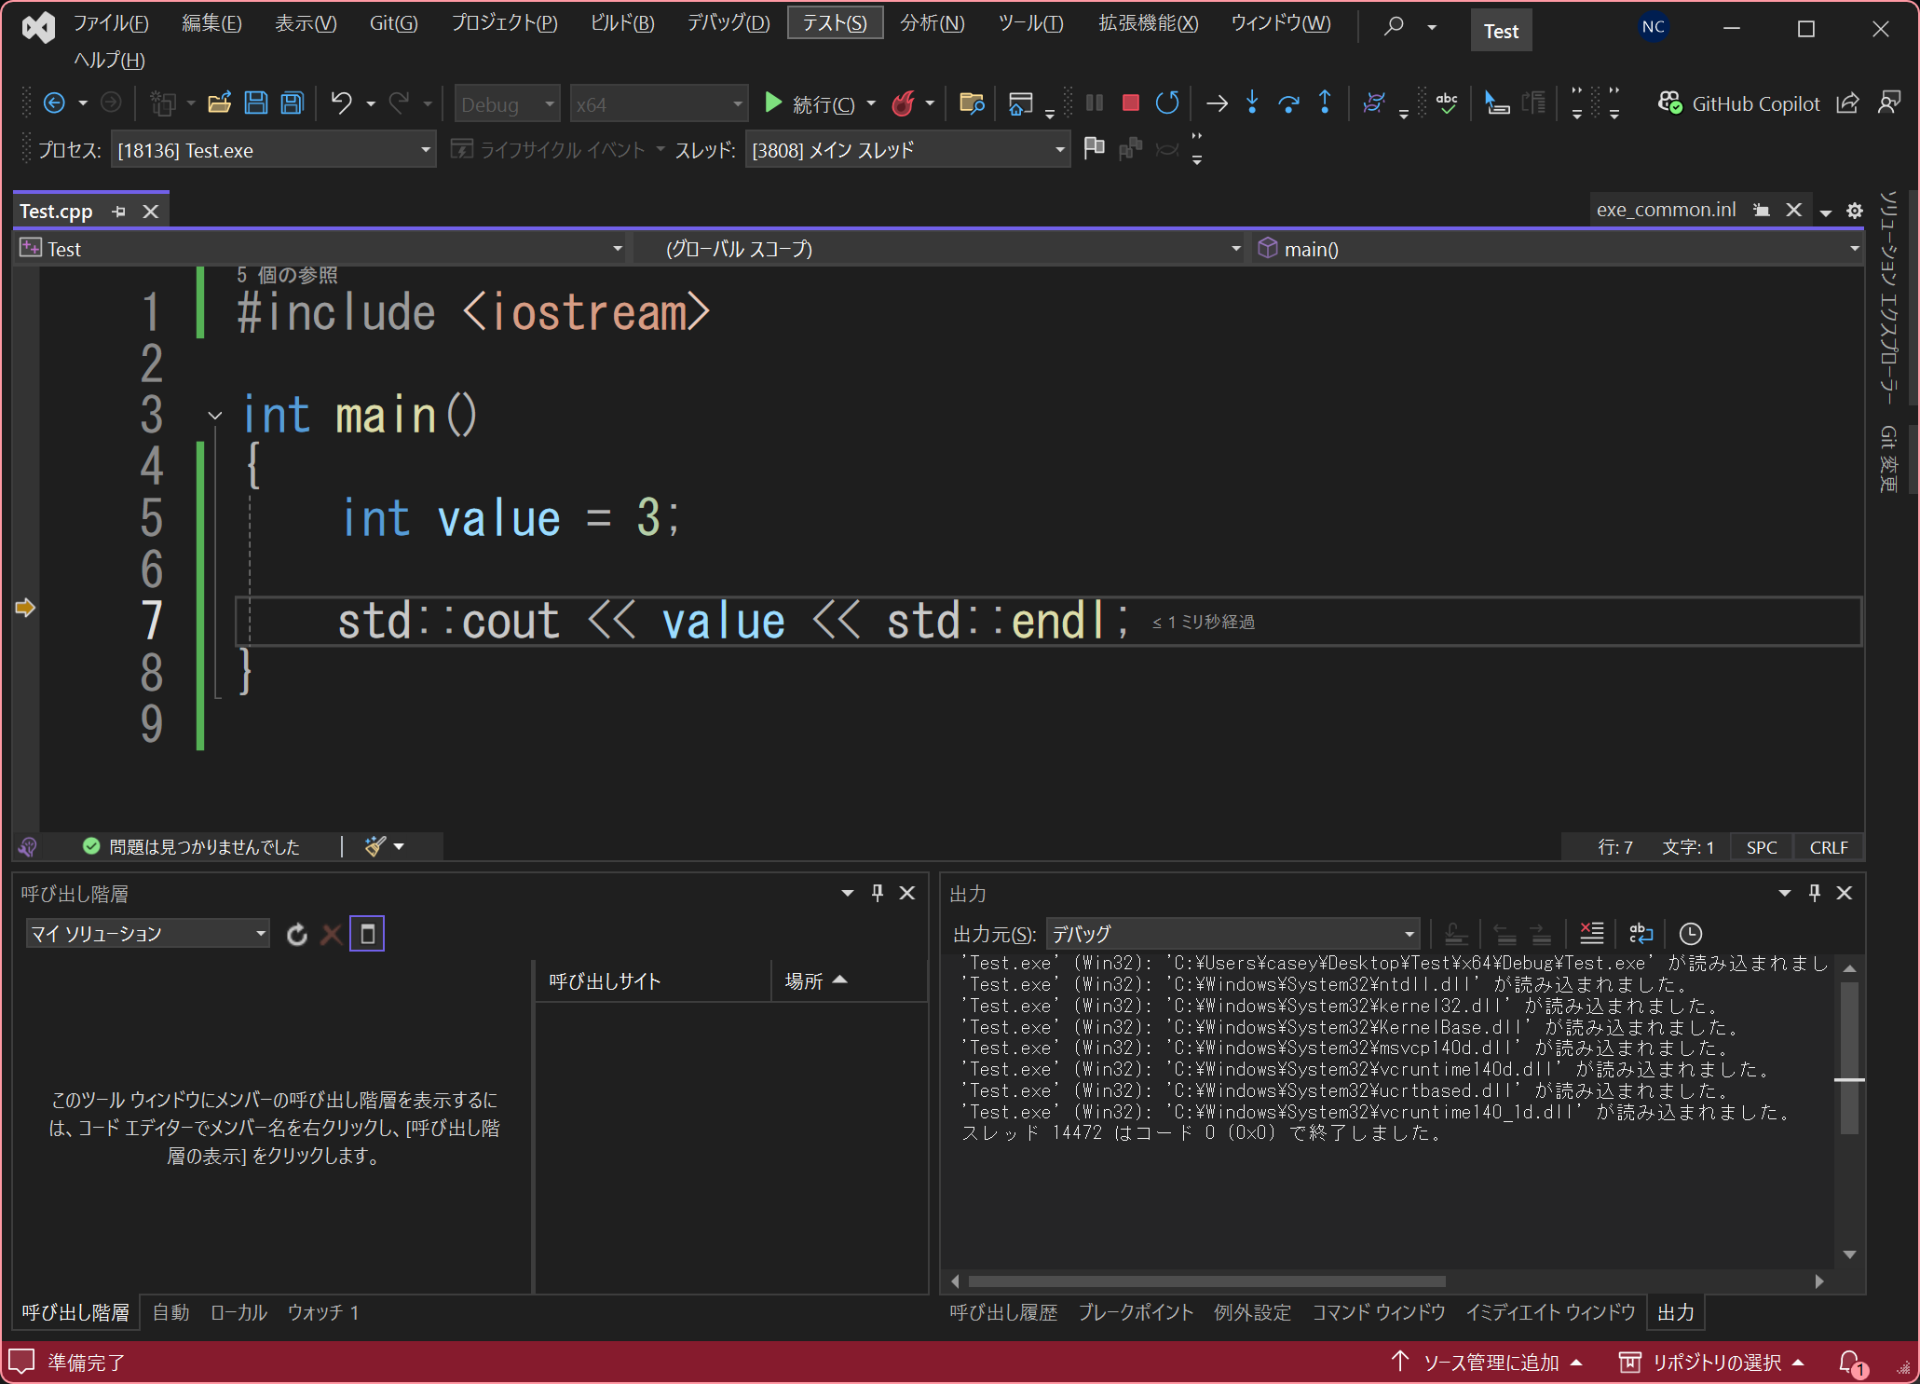The image size is (1920, 1384).
Task: Switch to the イミディエイト ウィンドウ tab
Action: click(x=1550, y=1312)
